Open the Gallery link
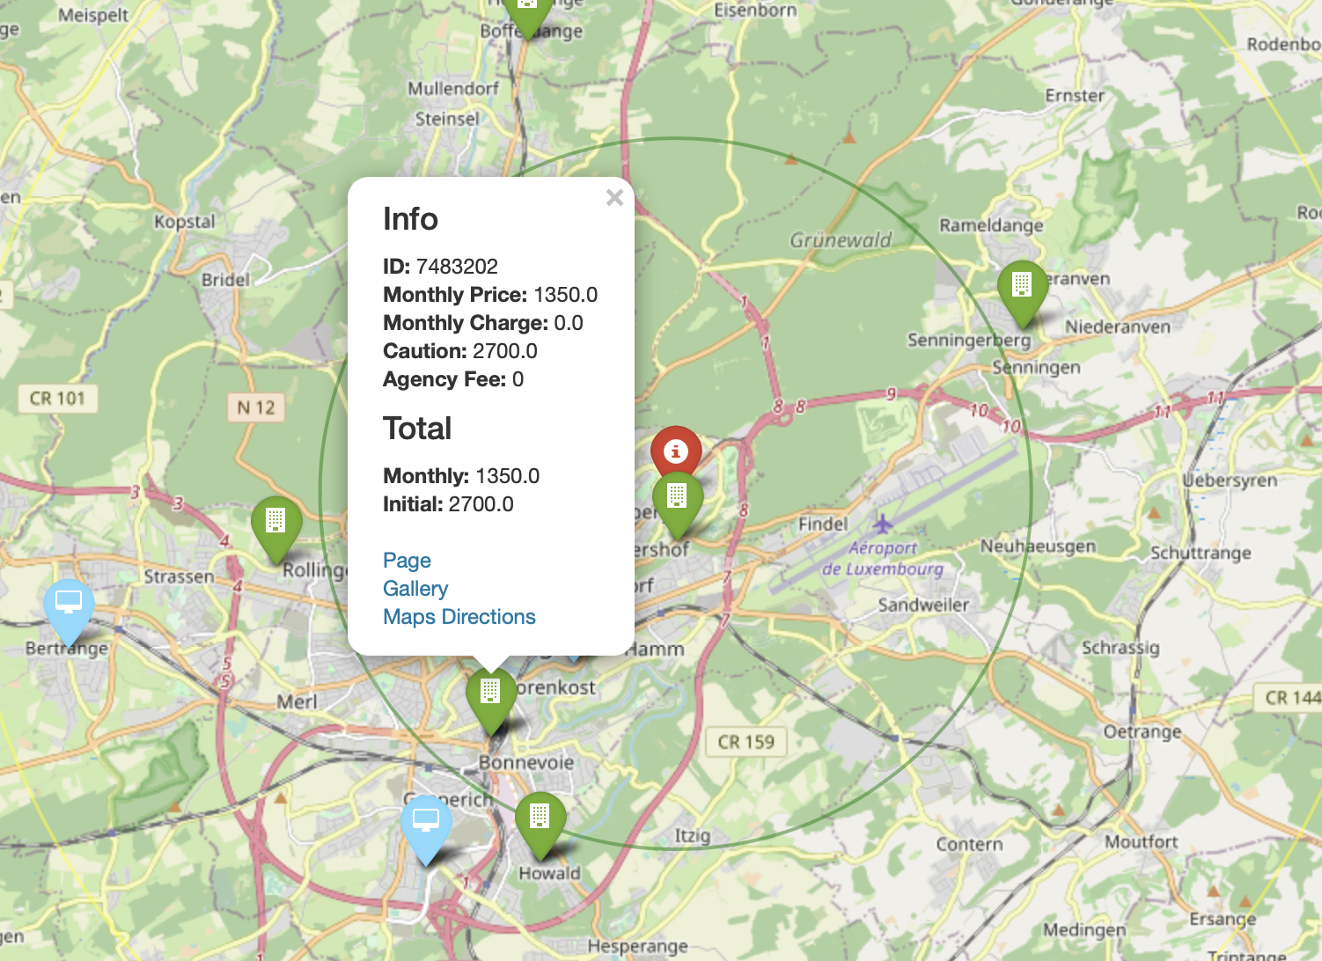 (x=415, y=589)
